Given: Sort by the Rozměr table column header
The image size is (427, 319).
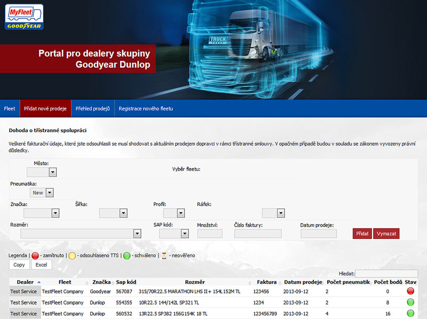Looking at the screenshot, I should (195, 282).
